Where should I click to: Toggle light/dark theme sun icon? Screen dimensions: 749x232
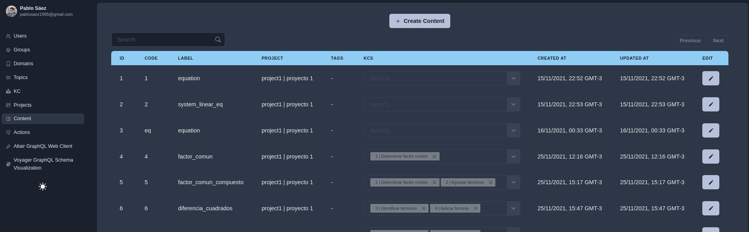(43, 187)
